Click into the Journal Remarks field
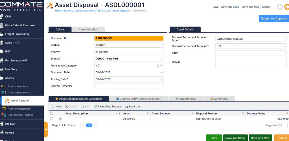 coord(129,86)
